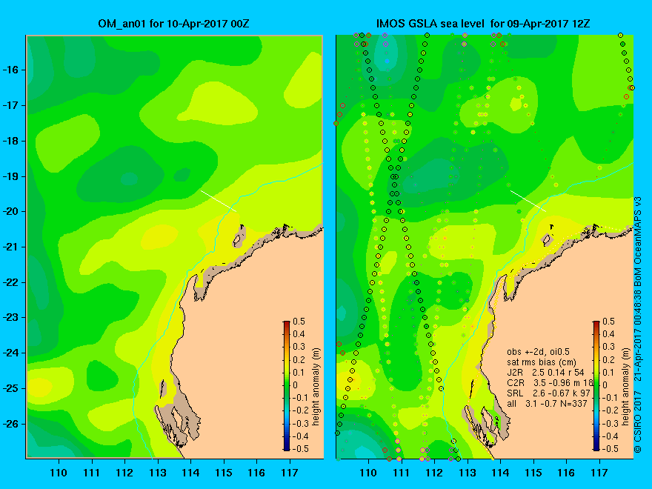Click longitude 110 under the IMOS GSLA map
The height and width of the screenshot is (489, 652).
click(x=368, y=473)
